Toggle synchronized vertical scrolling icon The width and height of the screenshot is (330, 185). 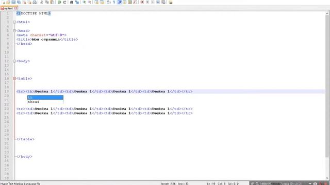point(96,2)
